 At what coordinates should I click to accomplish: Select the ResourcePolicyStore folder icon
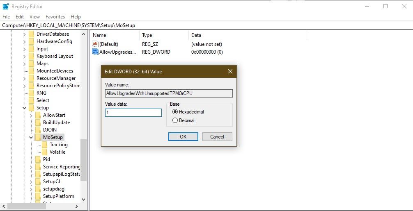(31, 85)
